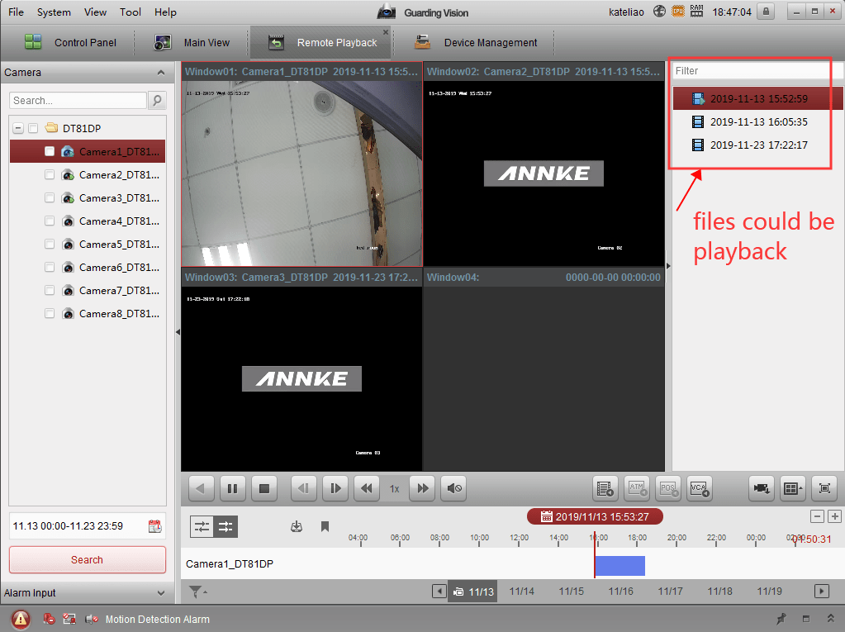This screenshot has width=845, height=632.
Task: Mute audio with the speaker icon
Action: (x=453, y=488)
